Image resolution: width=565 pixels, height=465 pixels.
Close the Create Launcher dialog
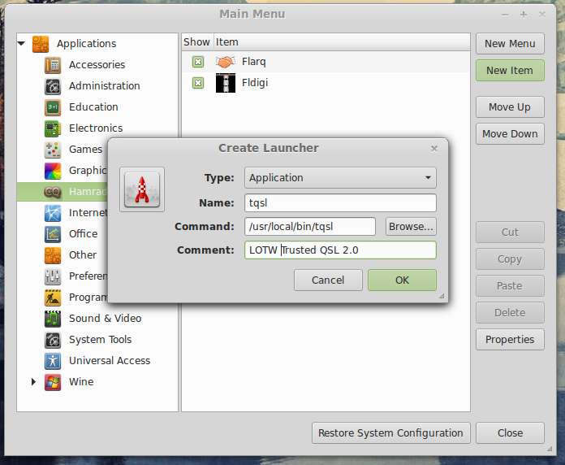tap(434, 149)
